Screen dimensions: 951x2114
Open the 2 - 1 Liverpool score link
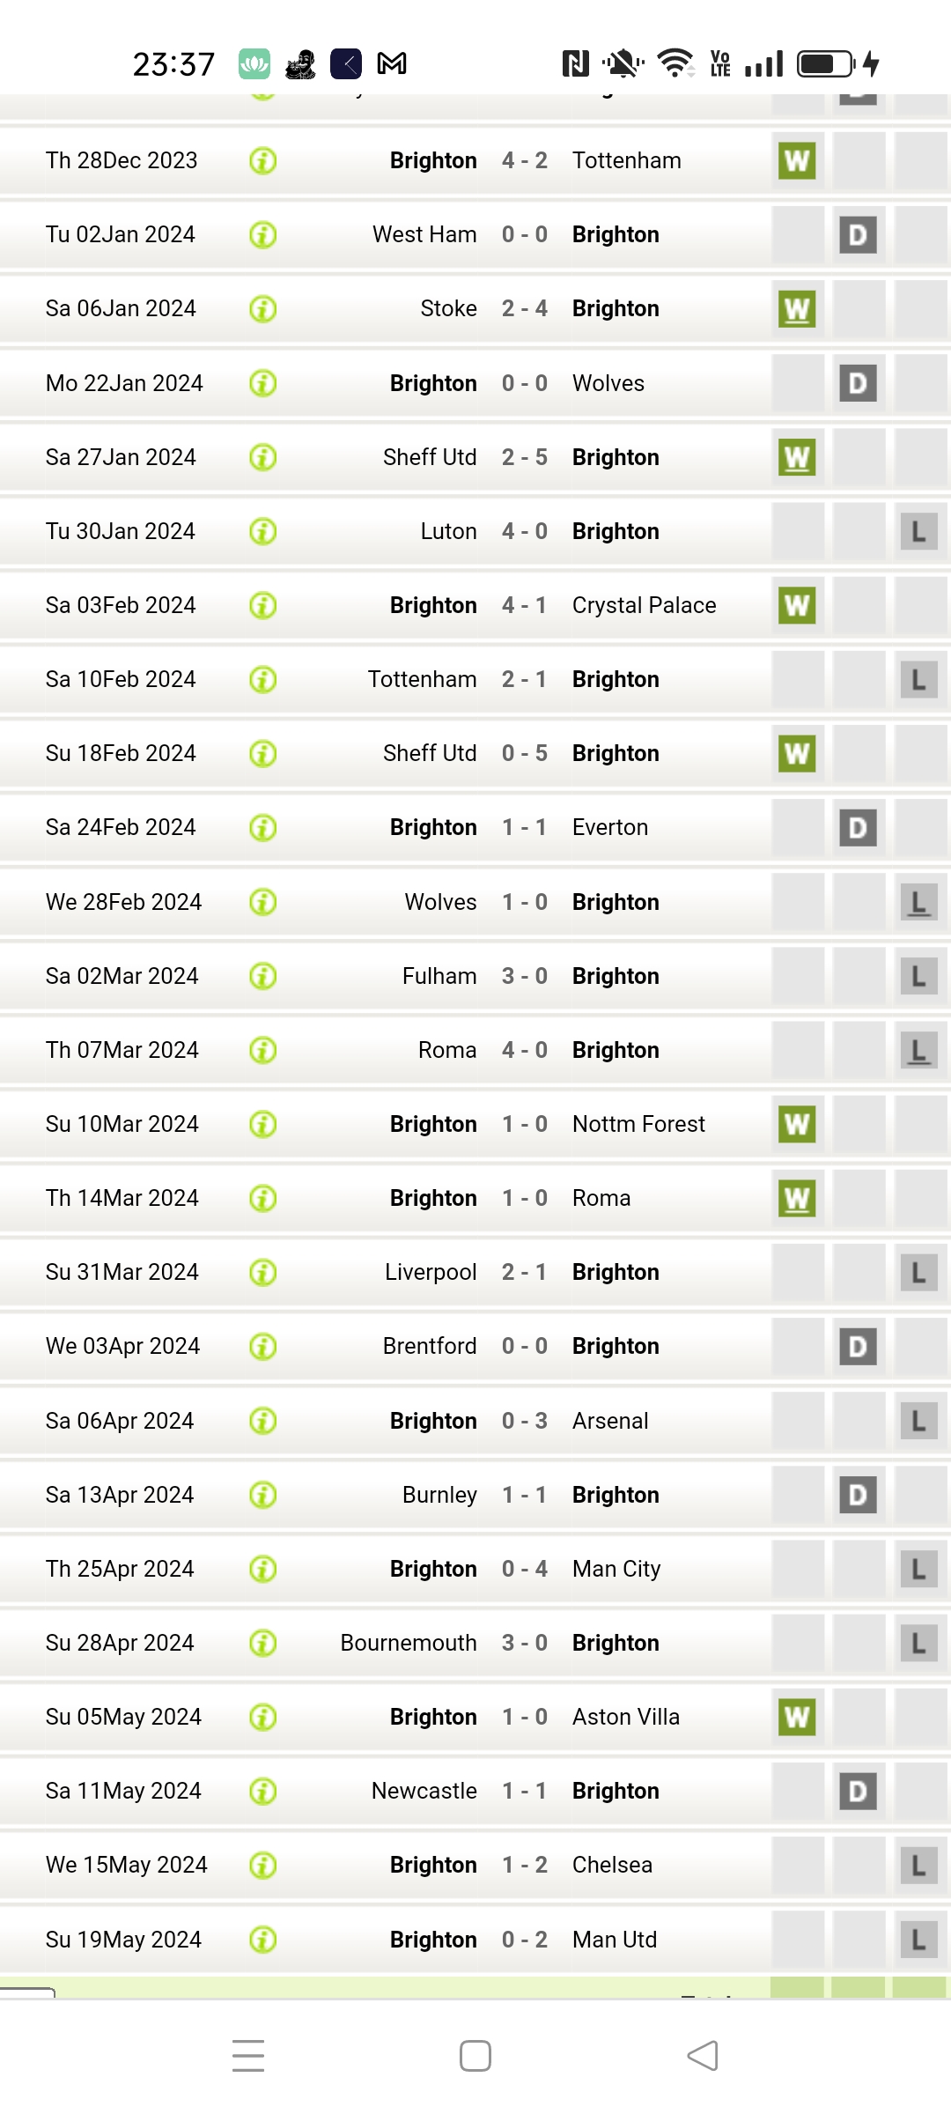click(x=524, y=1272)
